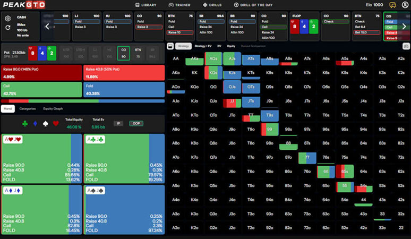411x239 pixels.
Task: Open the user profile icon
Action: click(404, 5)
